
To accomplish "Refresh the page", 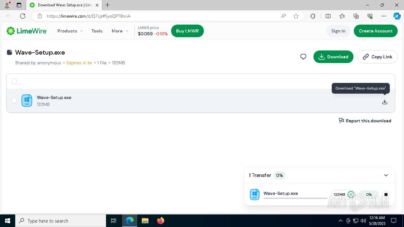I will click(x=23, y=16).
